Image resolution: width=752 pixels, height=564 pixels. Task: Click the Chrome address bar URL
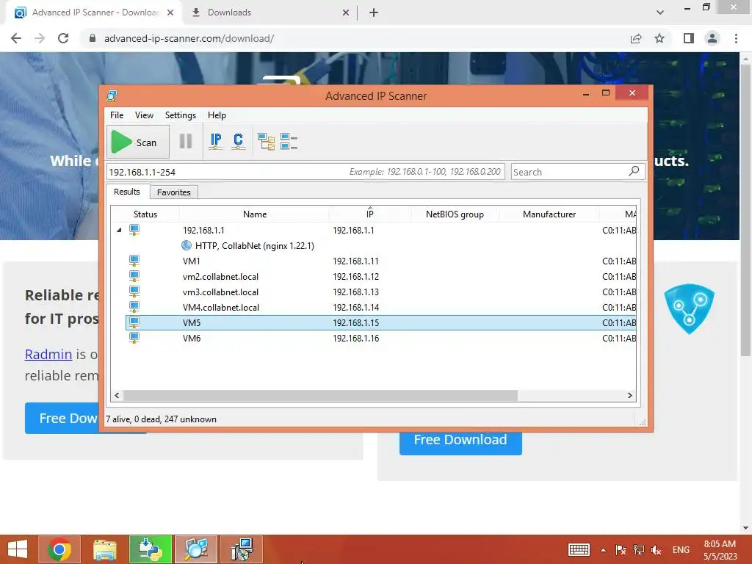(x=189, y=38)
